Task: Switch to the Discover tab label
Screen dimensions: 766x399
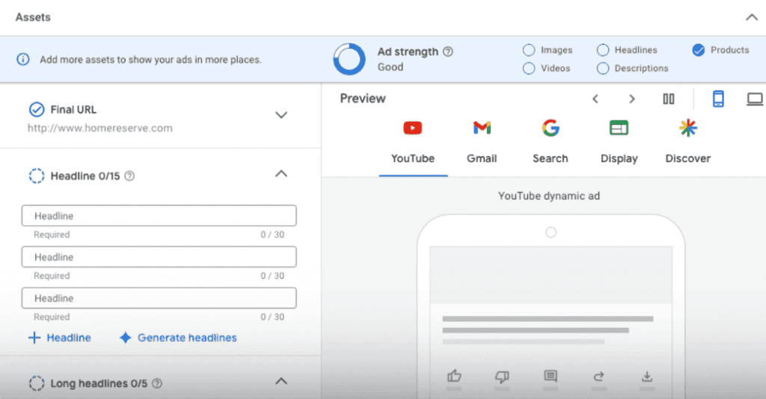Action: 688,158
